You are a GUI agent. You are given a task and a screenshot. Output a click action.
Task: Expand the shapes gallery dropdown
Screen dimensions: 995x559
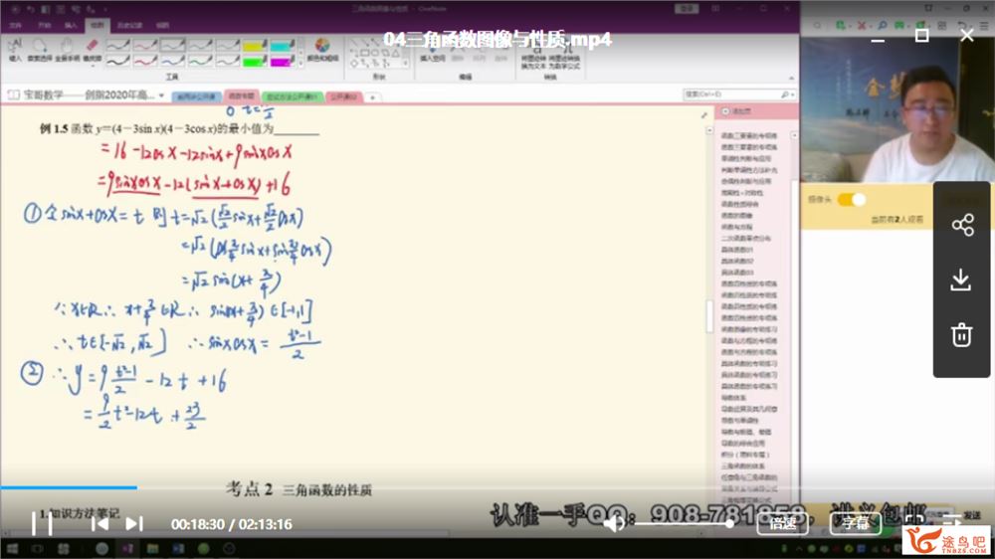point(406,64)
